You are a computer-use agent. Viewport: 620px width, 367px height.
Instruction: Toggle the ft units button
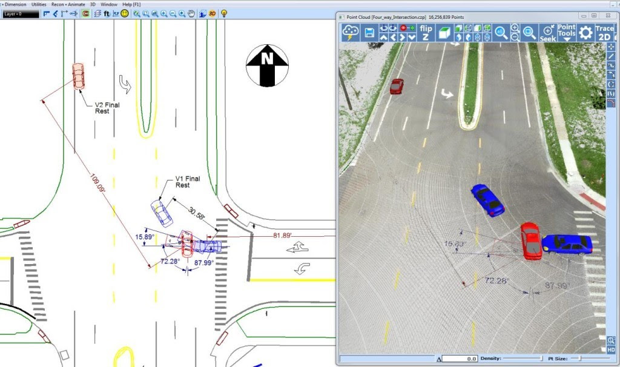pos(107,14)
